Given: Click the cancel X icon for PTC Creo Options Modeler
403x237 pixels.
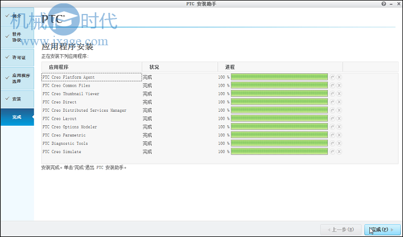Looking at the screenshot, I should (339, 127).
